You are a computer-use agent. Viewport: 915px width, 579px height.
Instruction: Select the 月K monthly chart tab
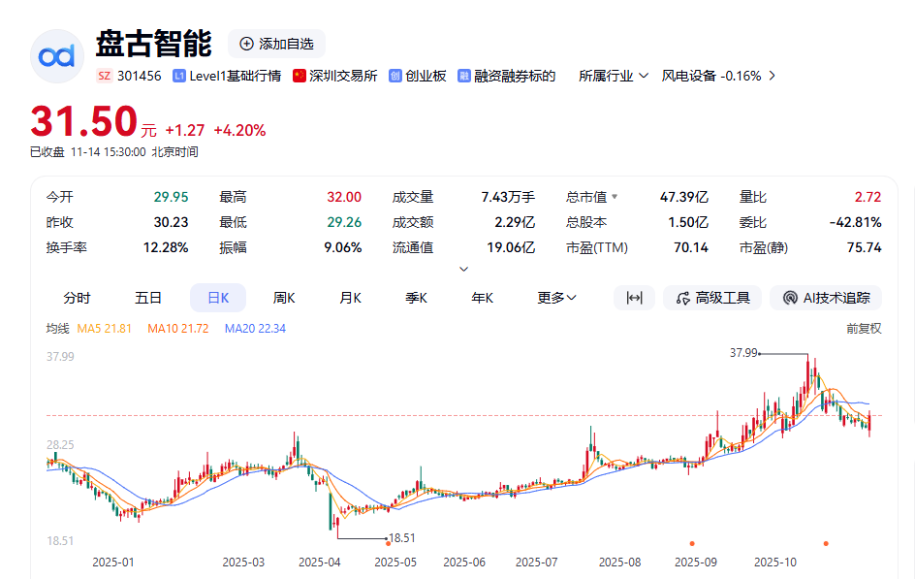(350, 298)
